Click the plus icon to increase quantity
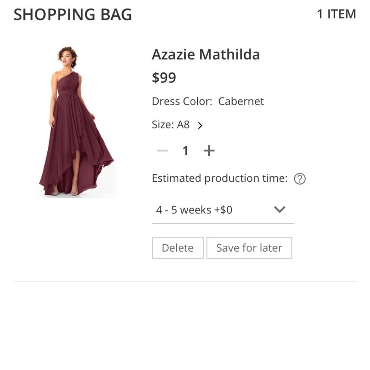 (209, 150)
